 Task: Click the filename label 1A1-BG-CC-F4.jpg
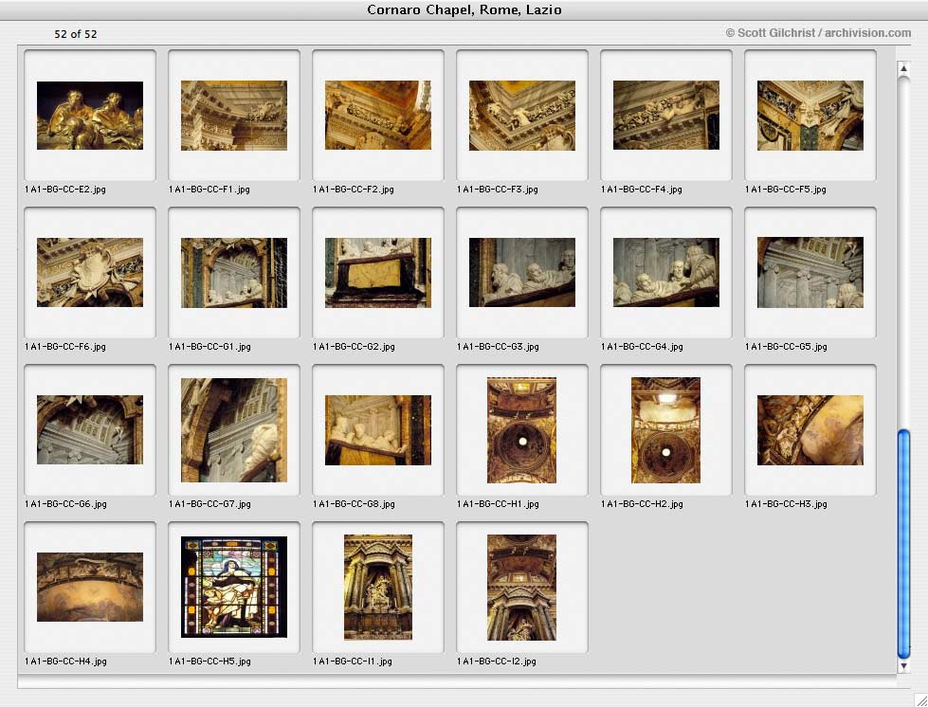point(642,190)
